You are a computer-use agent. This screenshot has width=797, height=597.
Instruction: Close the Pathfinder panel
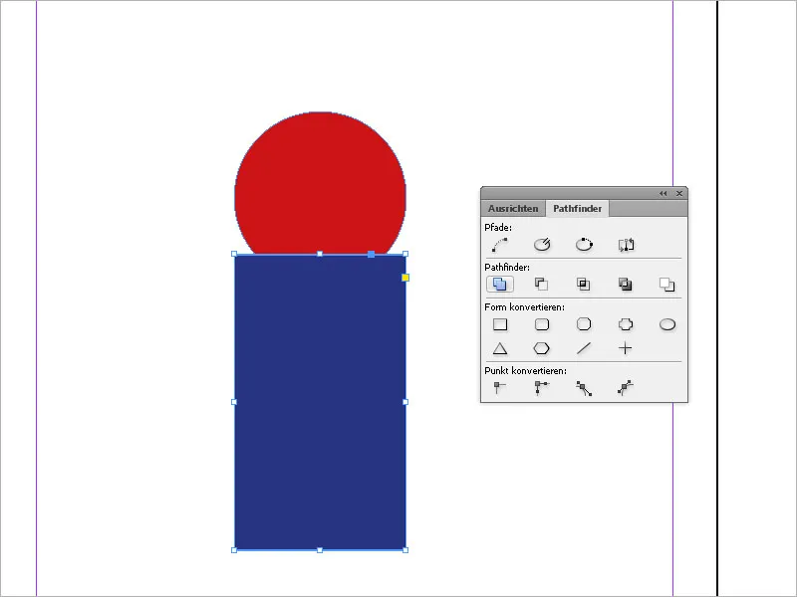pyautogui.click(x=679, y=193)
